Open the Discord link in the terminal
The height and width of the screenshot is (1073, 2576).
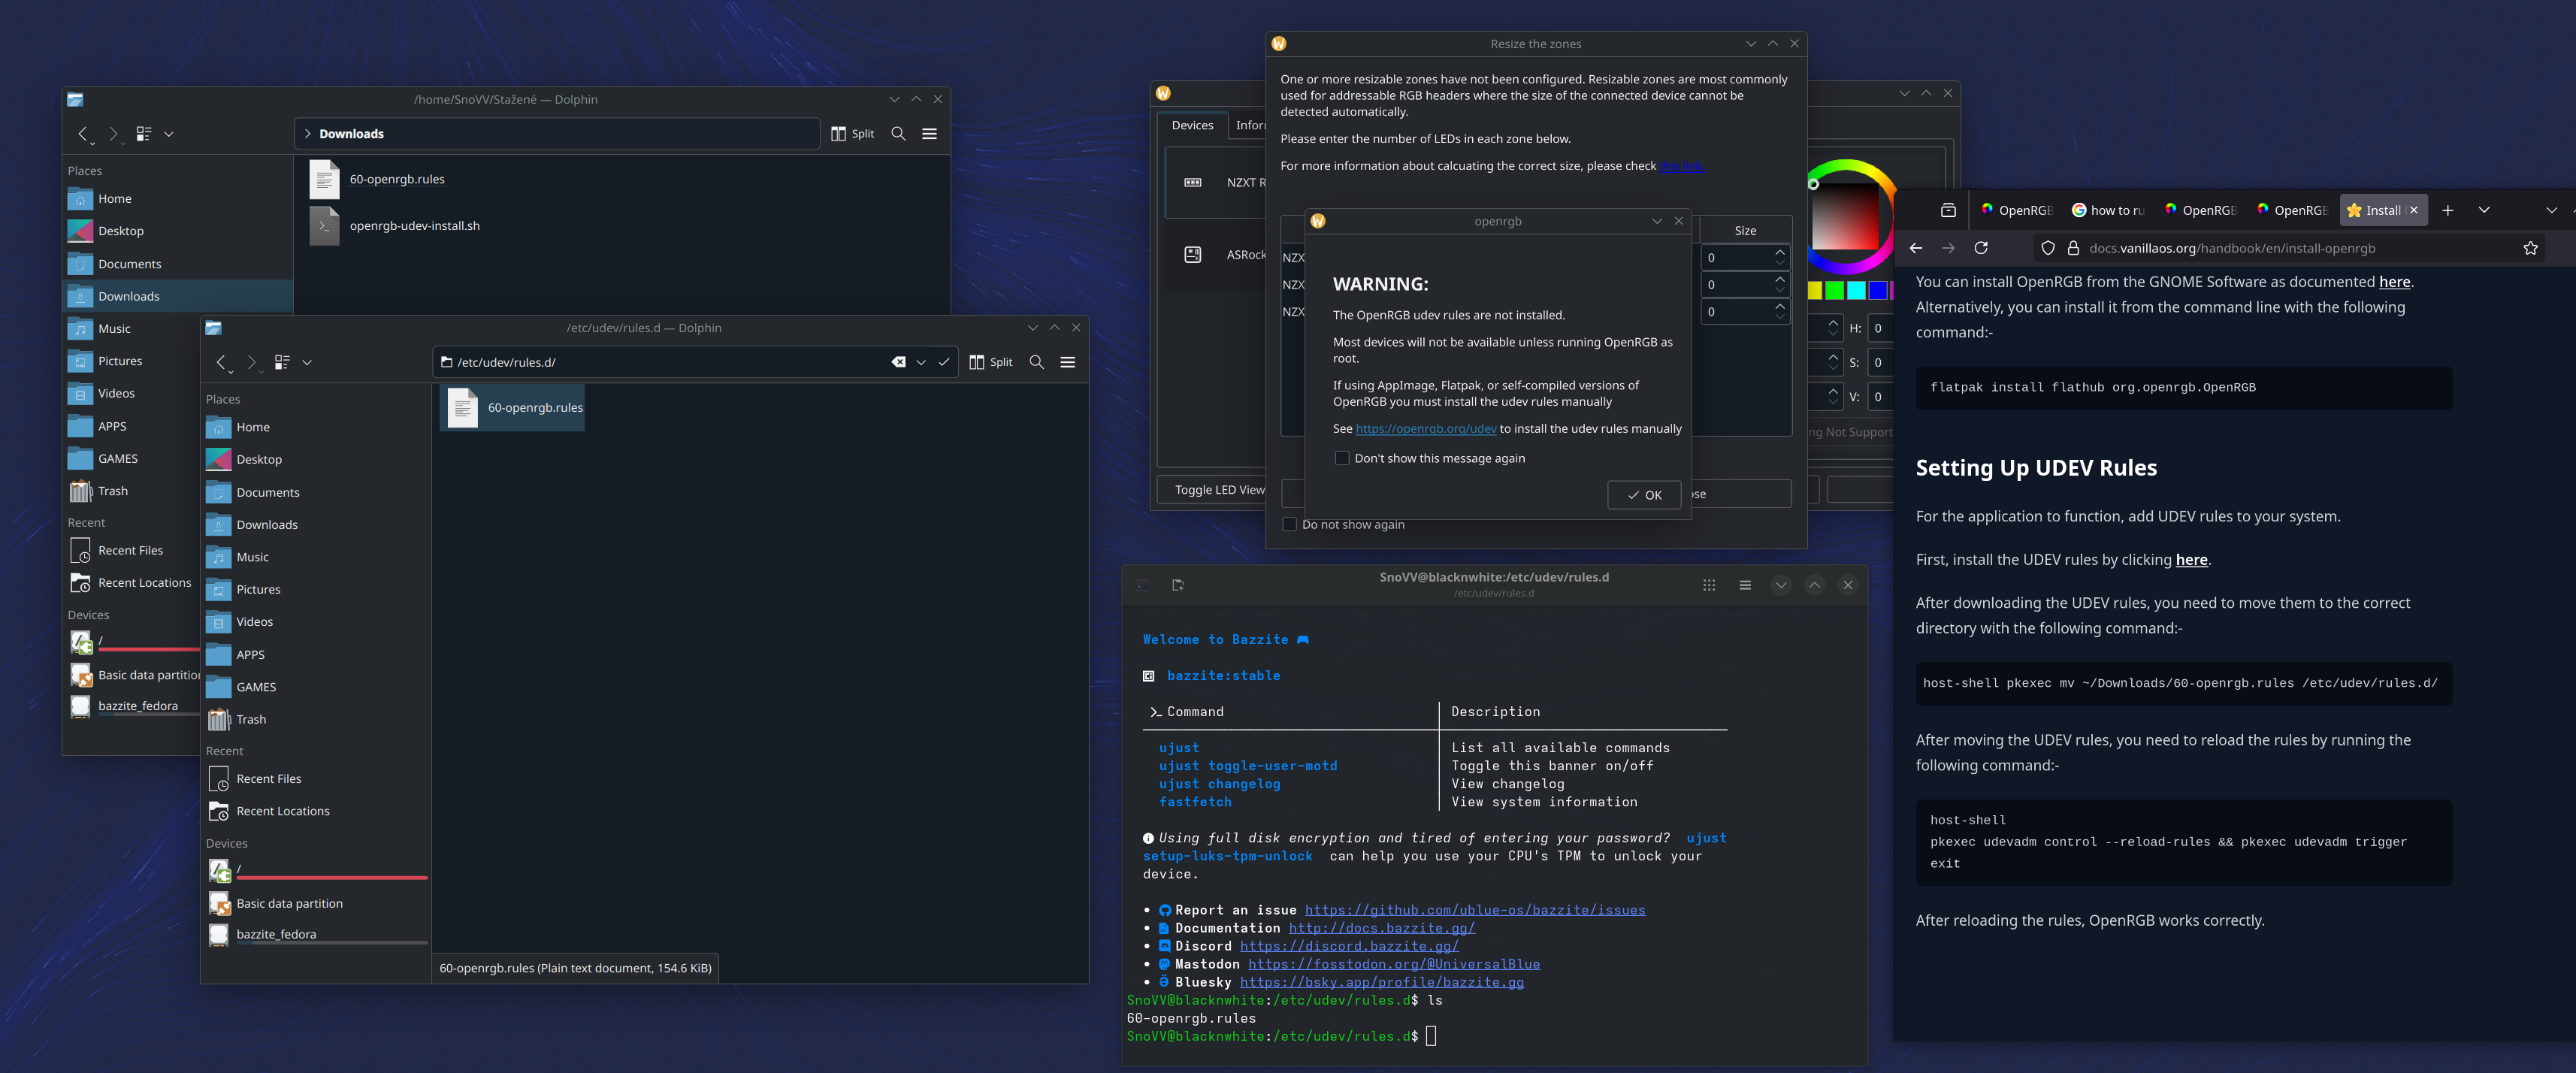coord(1348,946)
